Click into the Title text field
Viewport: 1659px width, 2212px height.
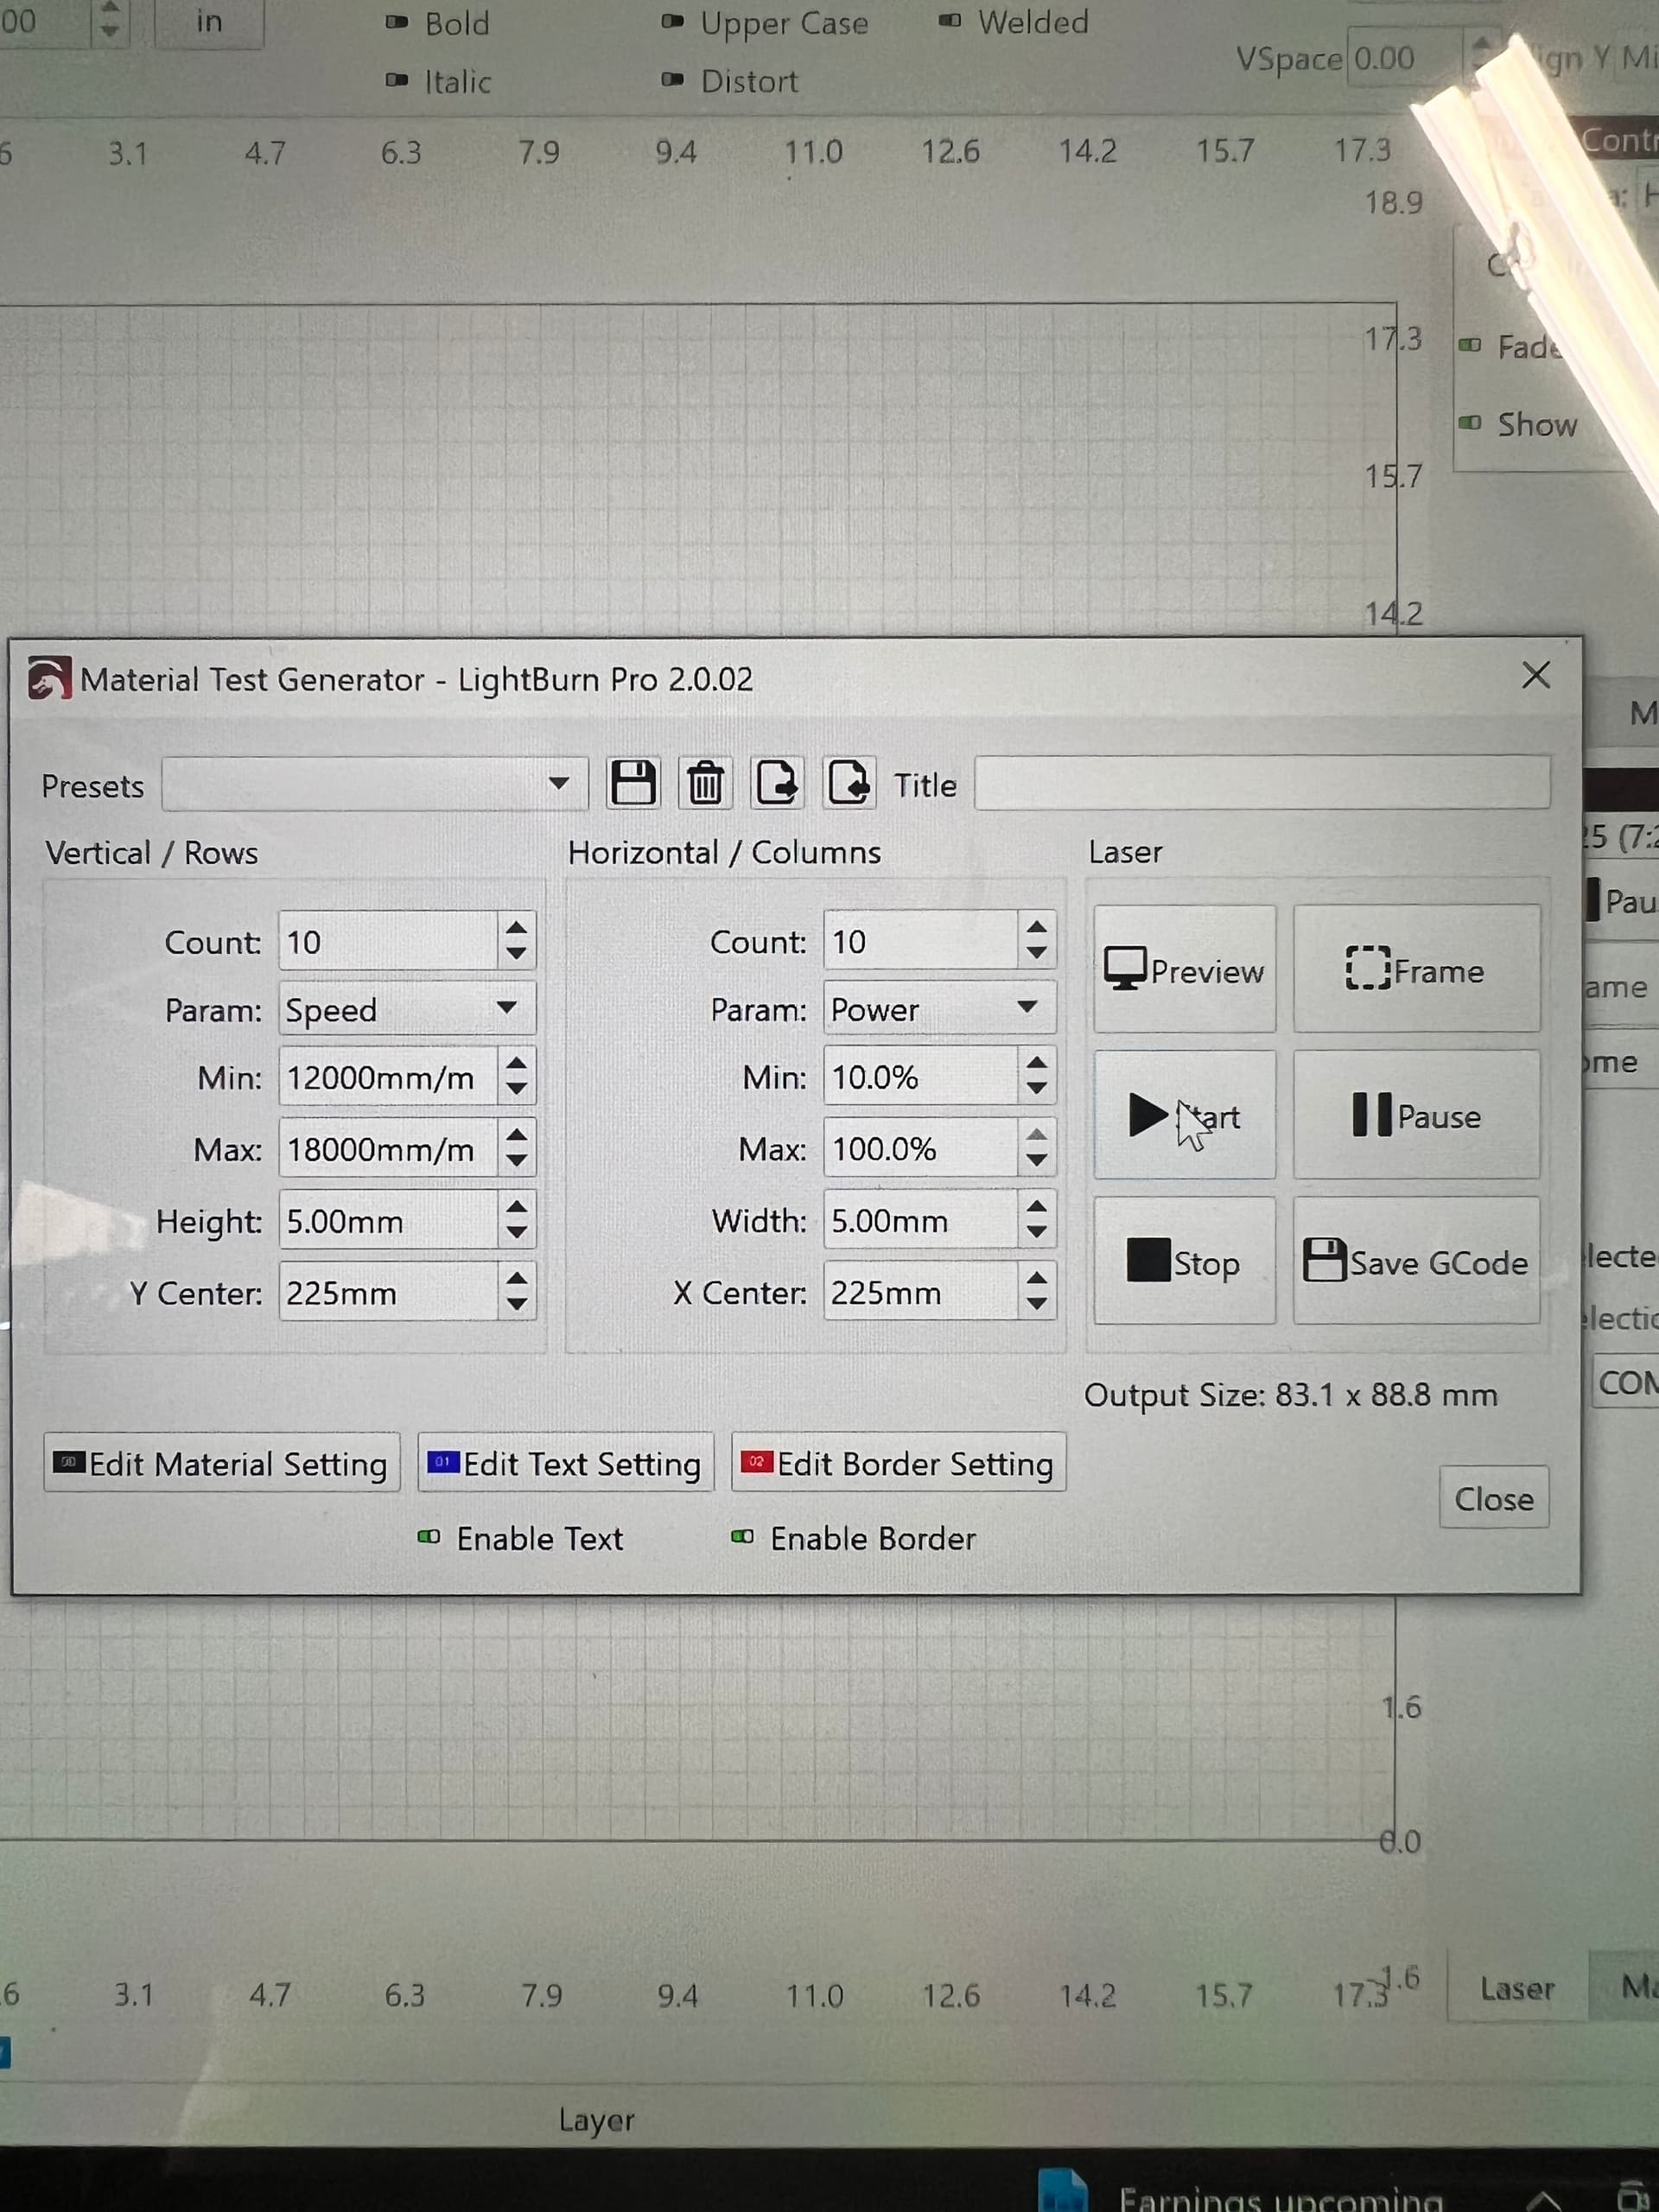[x=1261, y=784]
